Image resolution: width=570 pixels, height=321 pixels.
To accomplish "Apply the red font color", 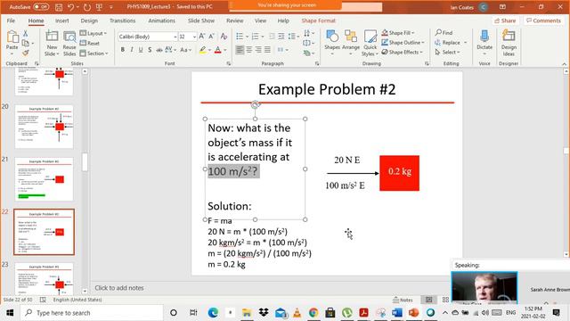I will [217, 50].
